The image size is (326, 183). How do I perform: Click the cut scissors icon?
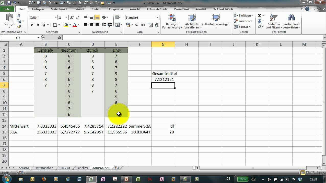coord(19,16)
